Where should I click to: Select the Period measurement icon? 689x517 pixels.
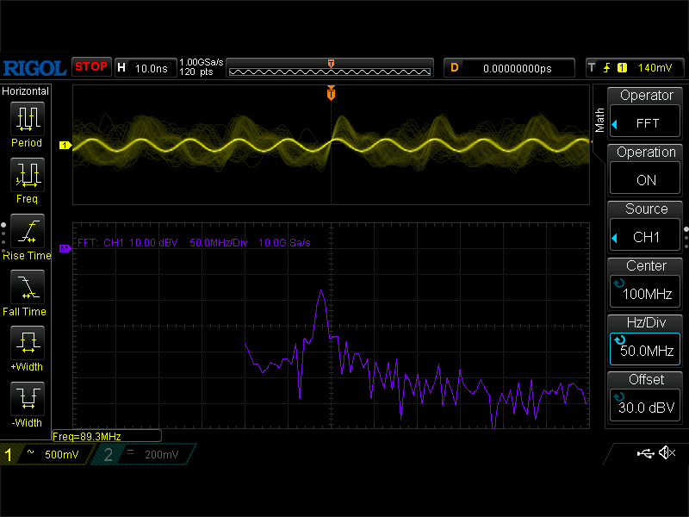[26, 118]
